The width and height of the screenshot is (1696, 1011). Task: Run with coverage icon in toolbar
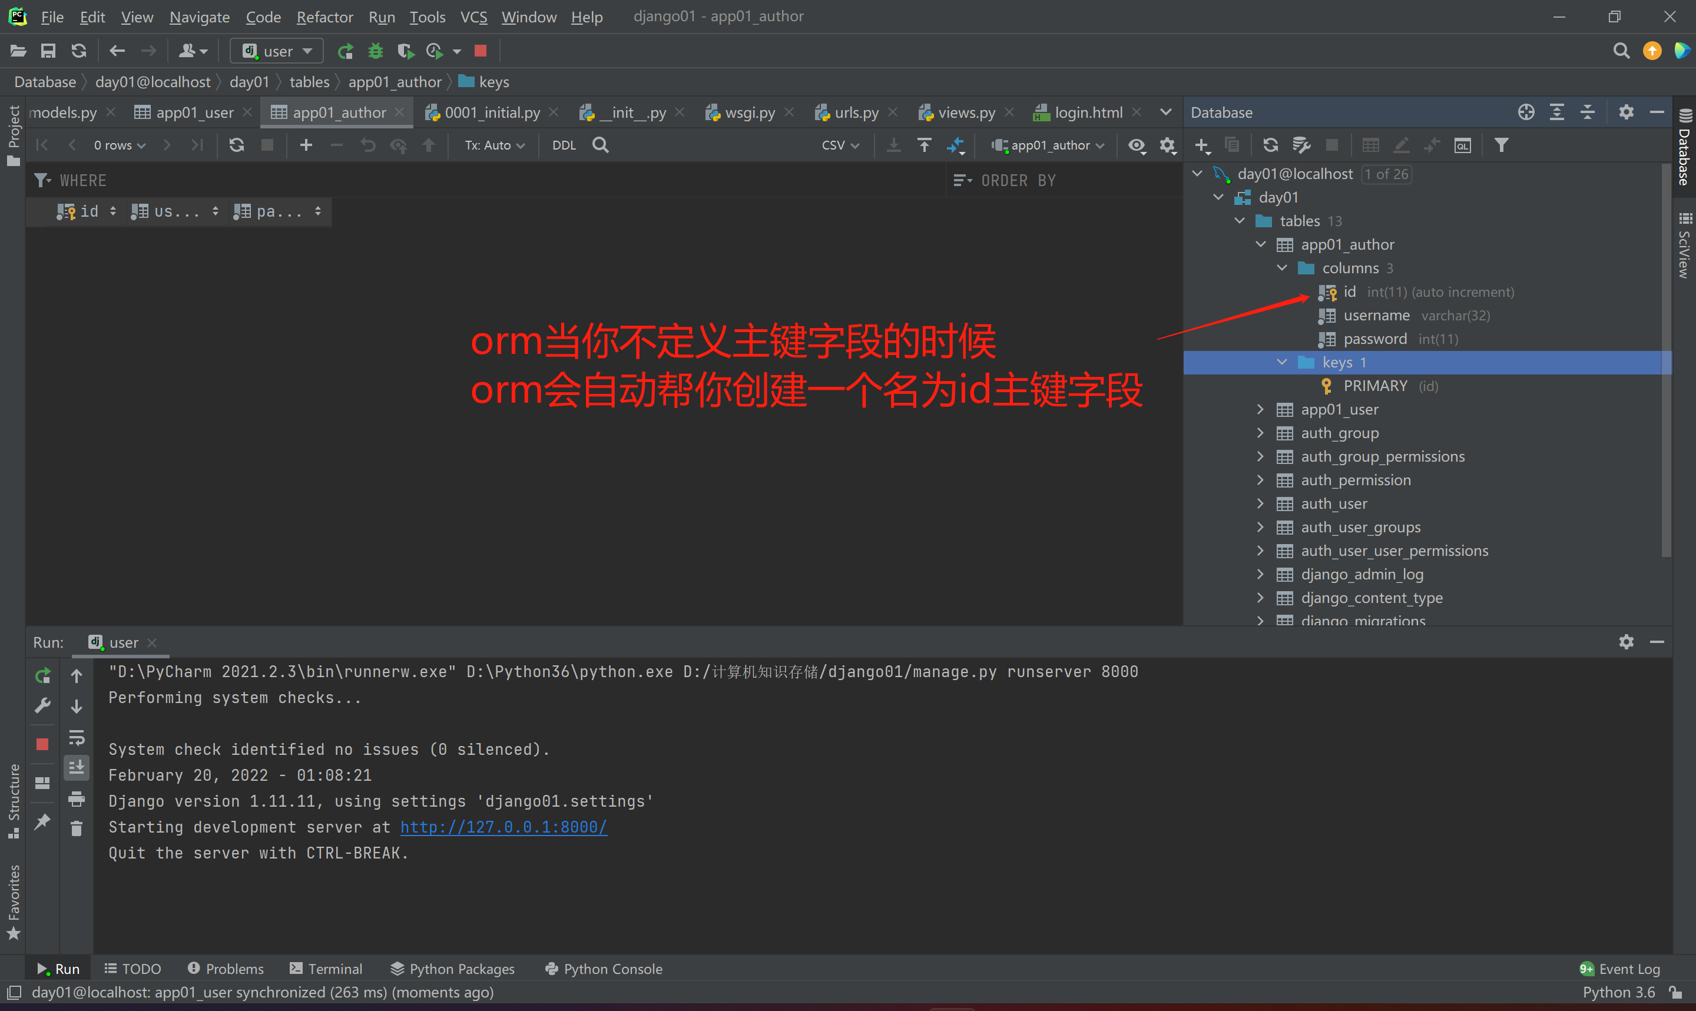point(406,51)
